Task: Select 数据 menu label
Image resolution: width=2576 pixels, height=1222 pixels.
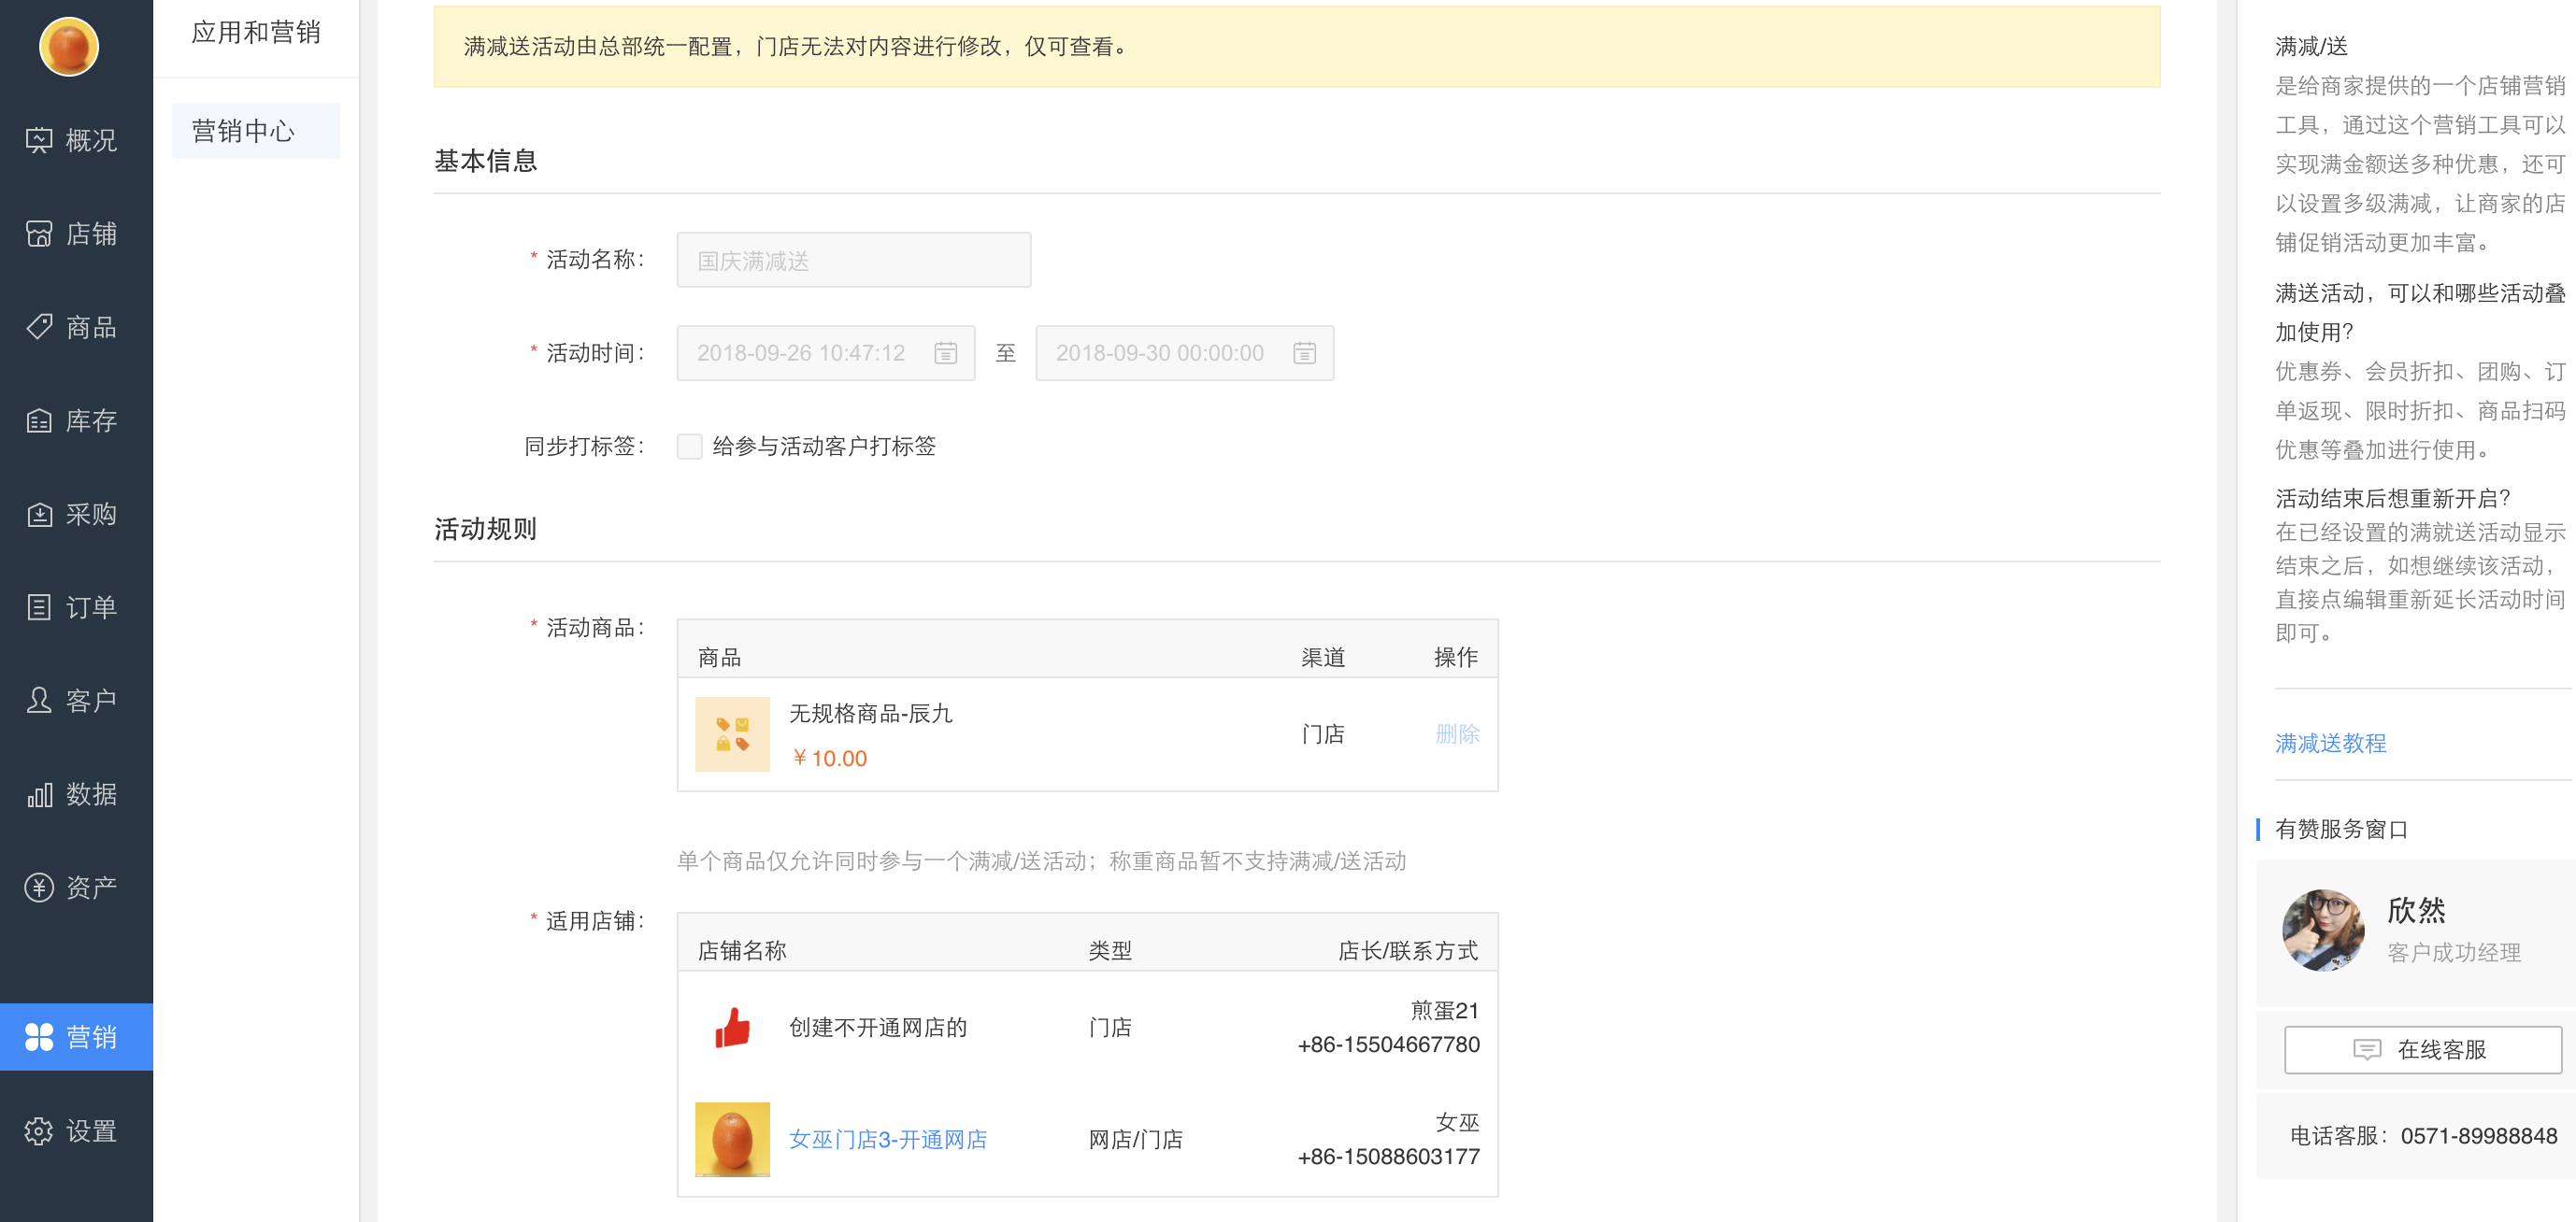Action: (x=91, y=794)
